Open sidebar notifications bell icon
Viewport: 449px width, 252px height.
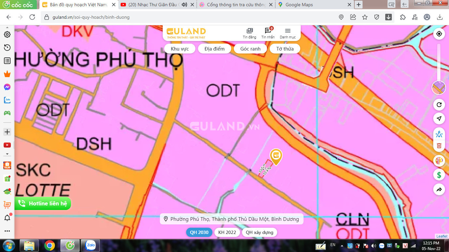click(7, 218)
